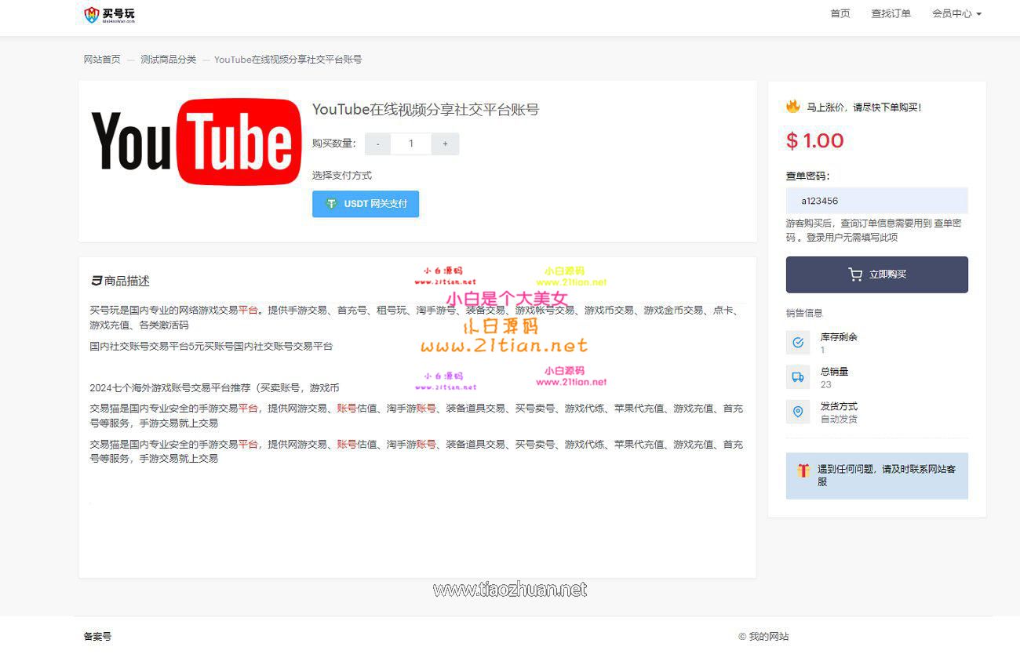Click the gift icon in support notice
Viewport: 1020px width, 654px height.
click(803, 471)
